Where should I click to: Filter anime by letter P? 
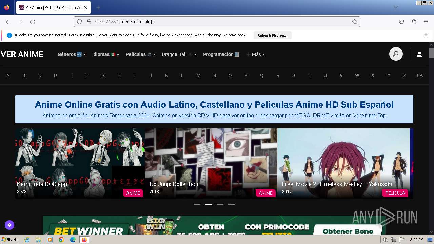(x=246, y=75)
